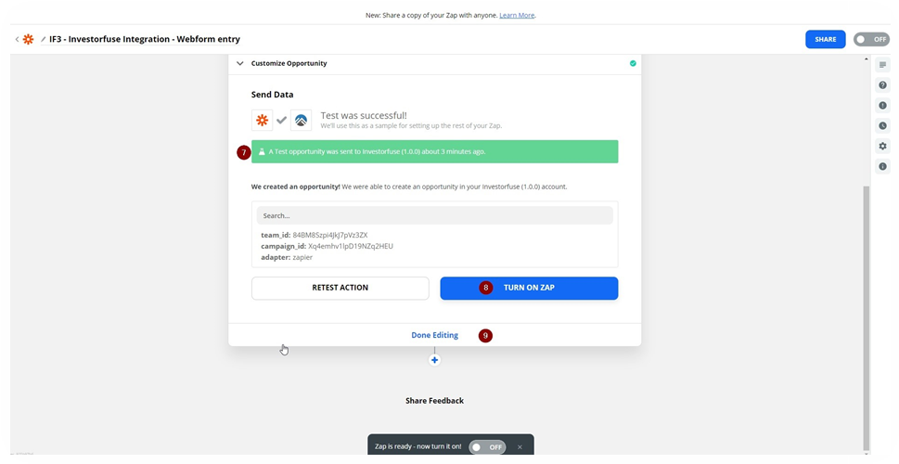899x464 pixels.
Task: Open the info icon in right sidebar
Action: [x=882, y=166]
